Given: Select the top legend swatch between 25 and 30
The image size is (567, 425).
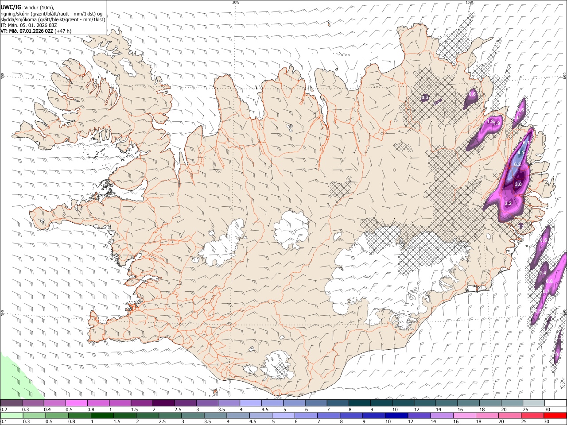Looking at the screenshot, I should (533, 403).
